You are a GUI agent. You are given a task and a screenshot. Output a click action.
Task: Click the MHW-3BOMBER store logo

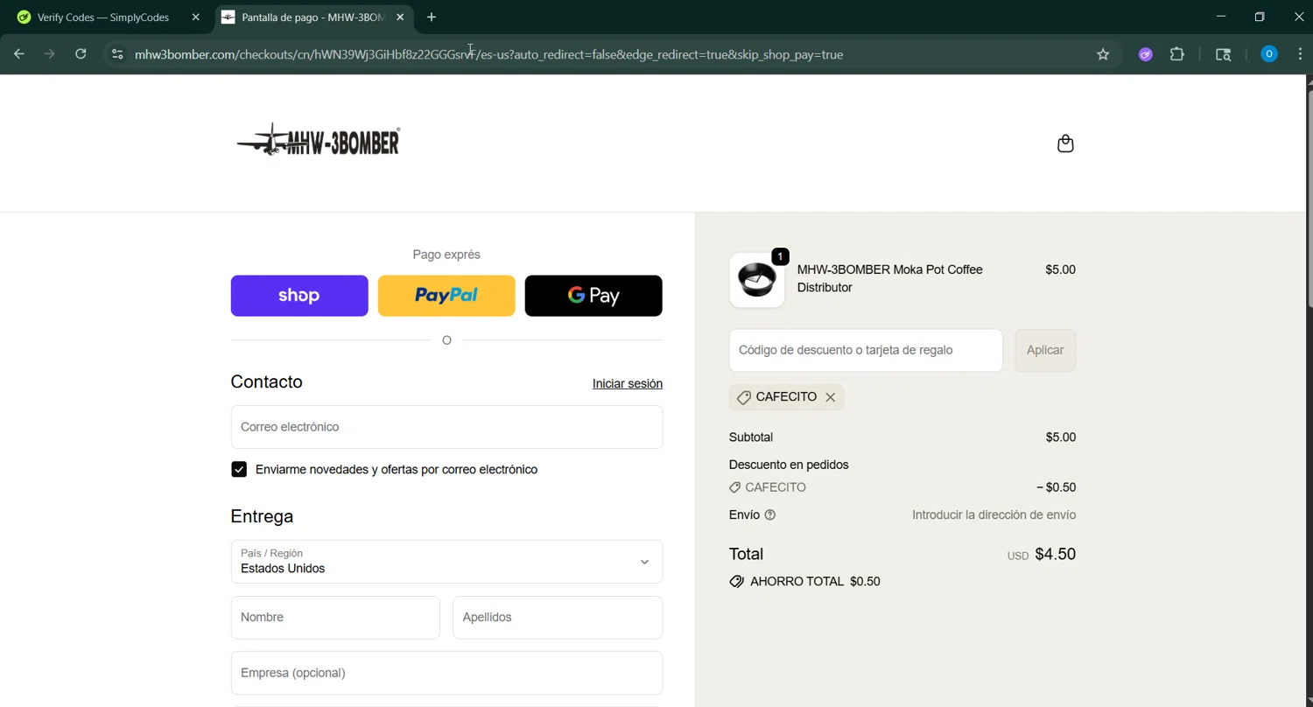tap(319, 140)
